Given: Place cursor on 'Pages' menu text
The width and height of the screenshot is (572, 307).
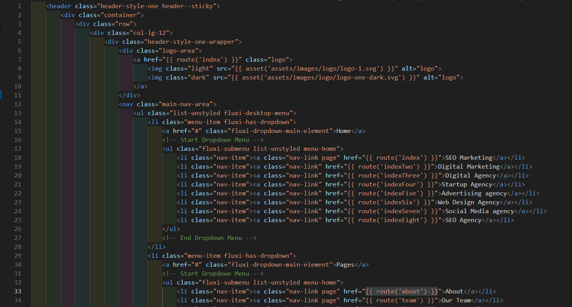Looking at the screenshot, I should pos(345,265).
